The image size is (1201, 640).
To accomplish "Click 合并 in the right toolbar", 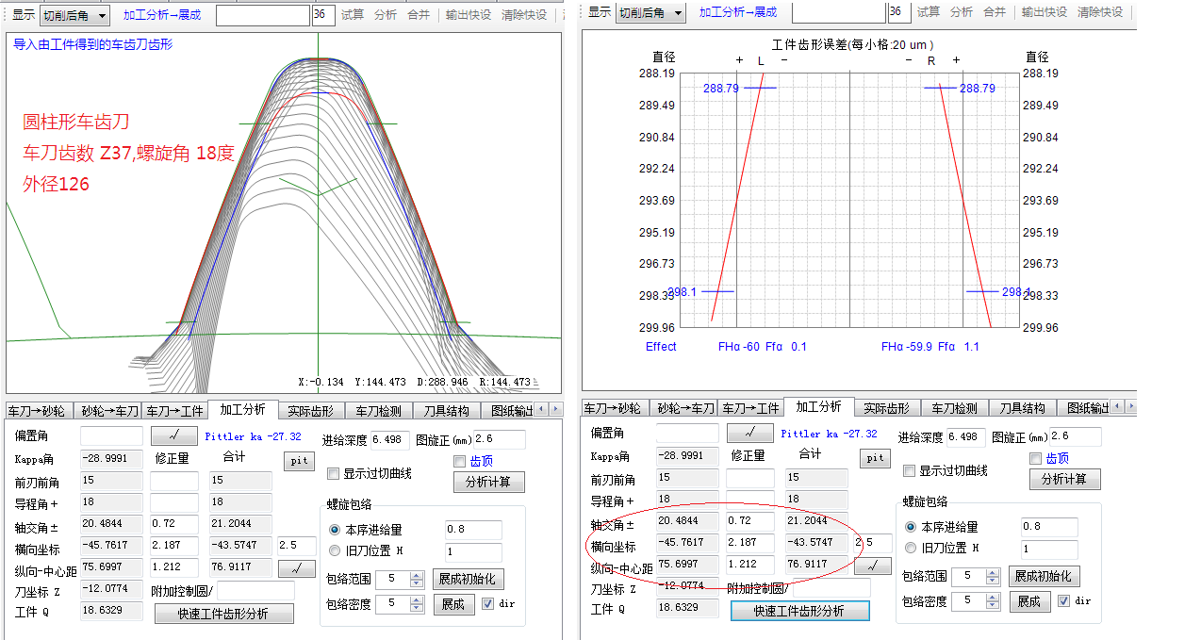I will click(994, 12).
